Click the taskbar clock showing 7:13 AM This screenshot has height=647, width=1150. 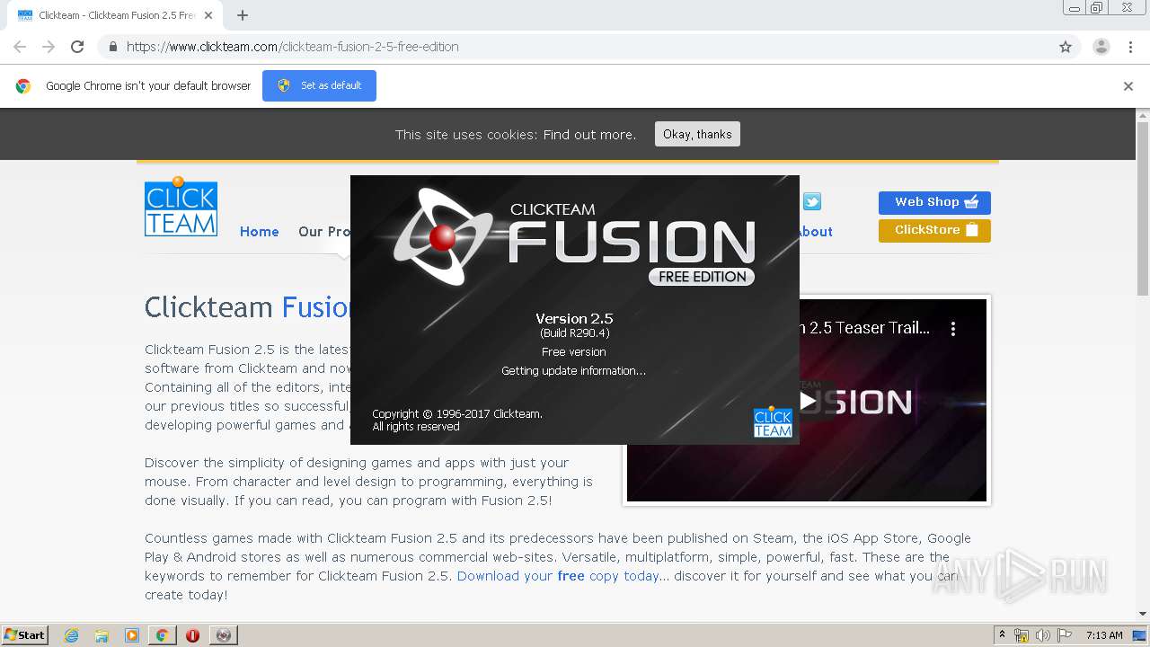coord(1104,635)
